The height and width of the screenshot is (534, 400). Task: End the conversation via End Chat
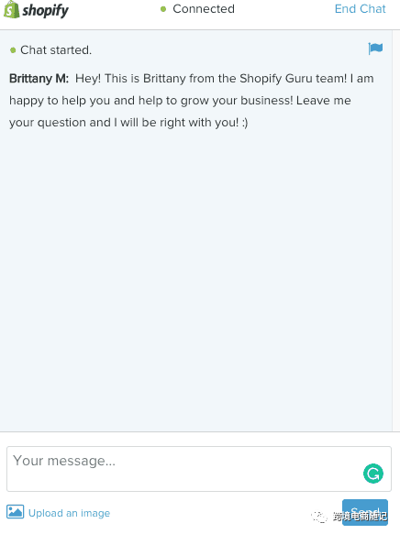point(361,9)
